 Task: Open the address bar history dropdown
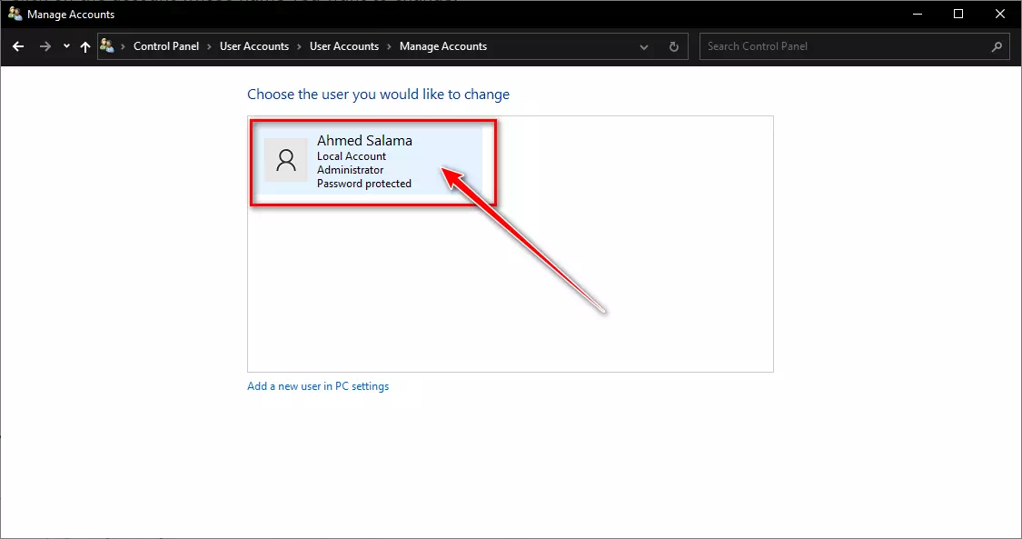pyautogui.click(x=644, y=47)
